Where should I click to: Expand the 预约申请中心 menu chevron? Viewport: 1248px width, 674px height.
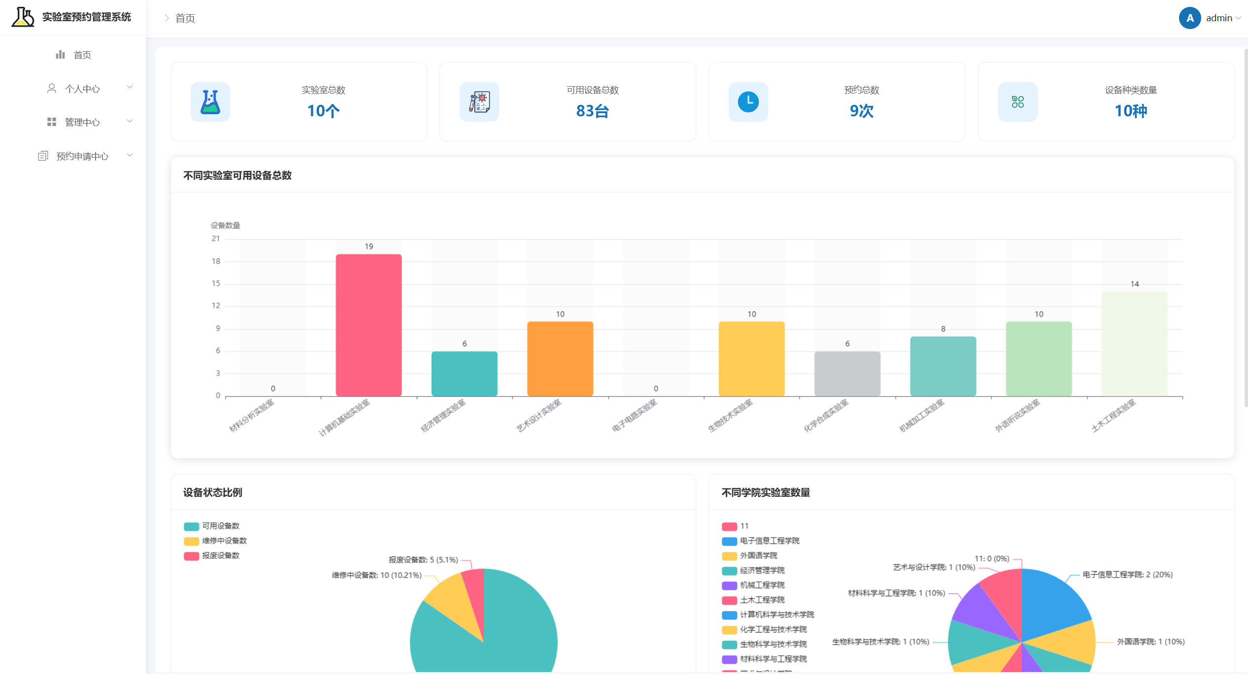pos(130,155)
